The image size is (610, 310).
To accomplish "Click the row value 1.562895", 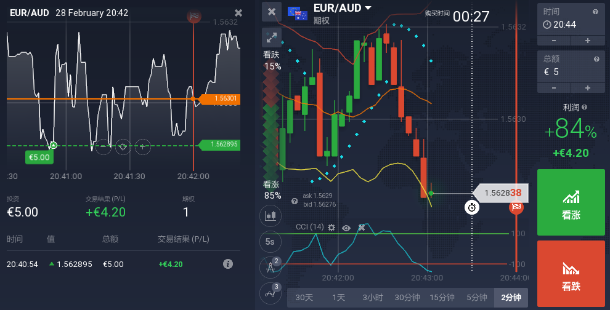I will 75,264.
